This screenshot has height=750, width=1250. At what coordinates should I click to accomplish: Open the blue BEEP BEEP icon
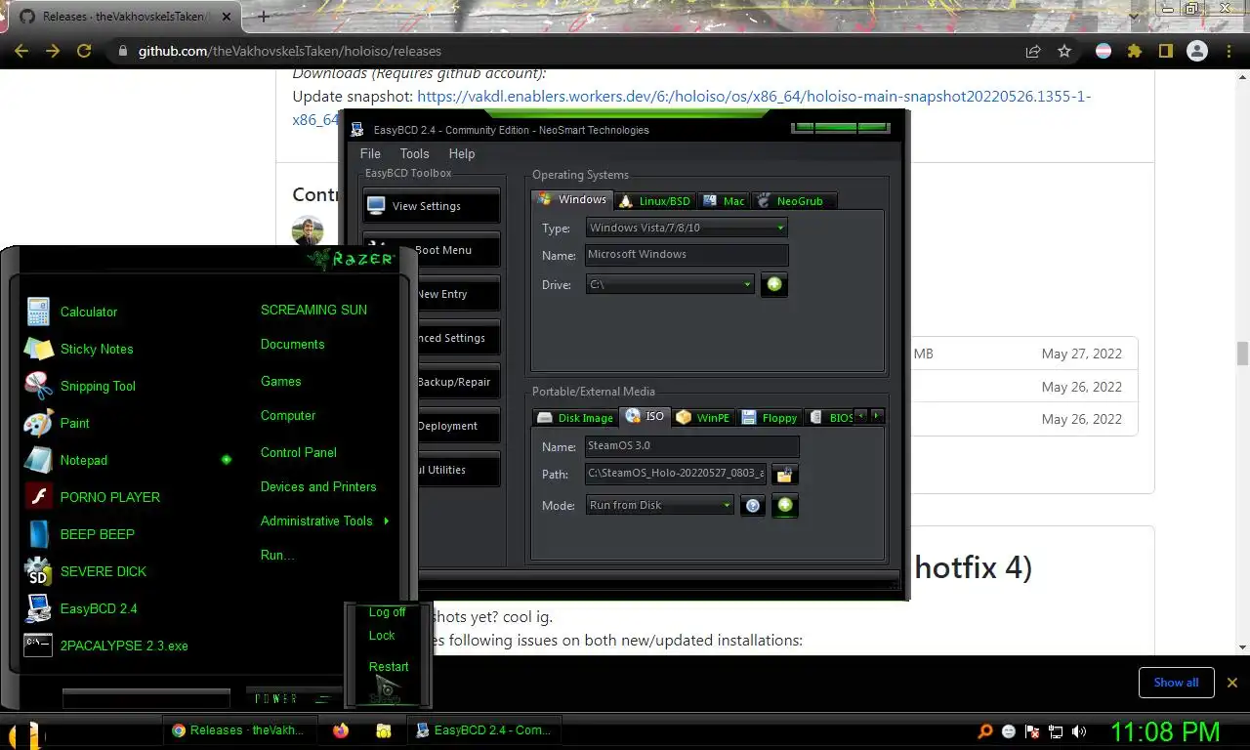[x=38, y=534]
